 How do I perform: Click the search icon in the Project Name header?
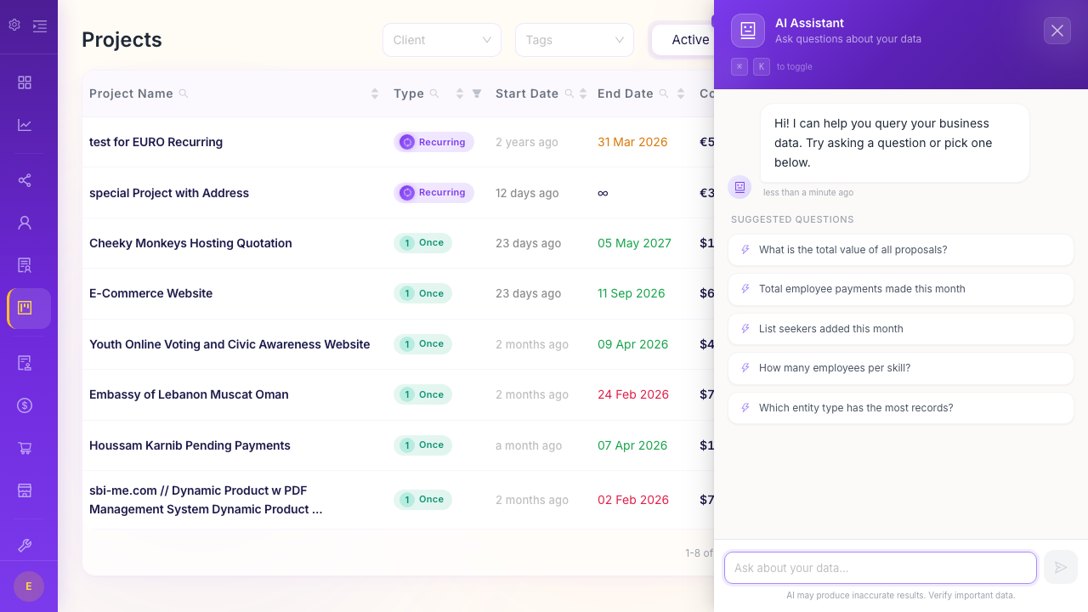[184, 93]
